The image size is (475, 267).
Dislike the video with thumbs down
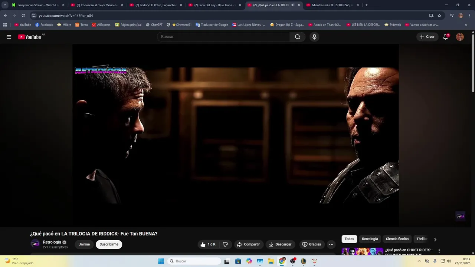[x=225, y=244]
